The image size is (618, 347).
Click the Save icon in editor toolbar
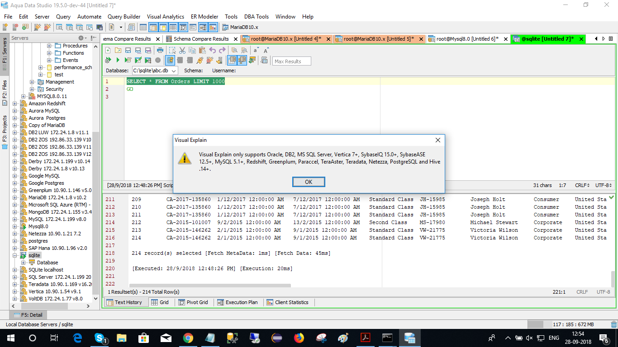tap(128, 50)
